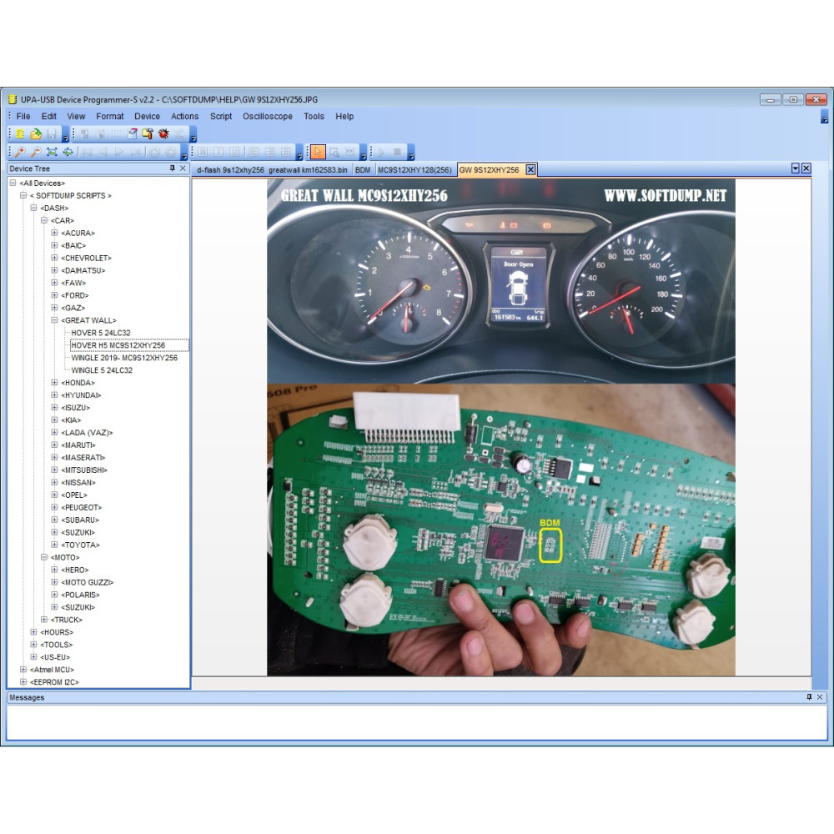This screenshot has height=834, width=834.
Task: Open the Script menu
Action: (221, 116)
